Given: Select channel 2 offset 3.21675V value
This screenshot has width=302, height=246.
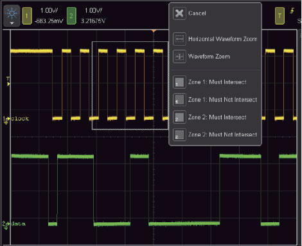Looking at the screenshot, I should tap(93, 21).
